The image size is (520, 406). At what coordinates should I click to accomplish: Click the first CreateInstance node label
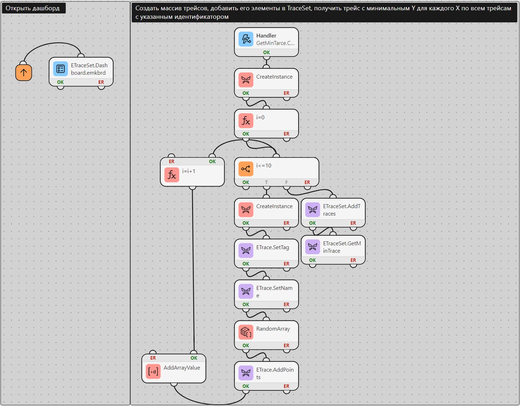pyautogui.click(x=275, y=77)
